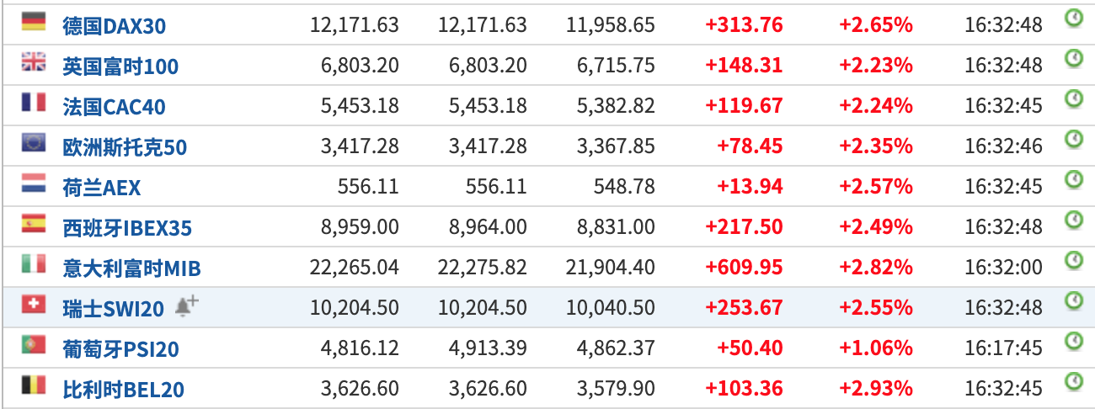This screenshot has width=1095, height=409.
Task: Click the clock icon in the 法国CAC40 row
Action: tap(1074, 98)
